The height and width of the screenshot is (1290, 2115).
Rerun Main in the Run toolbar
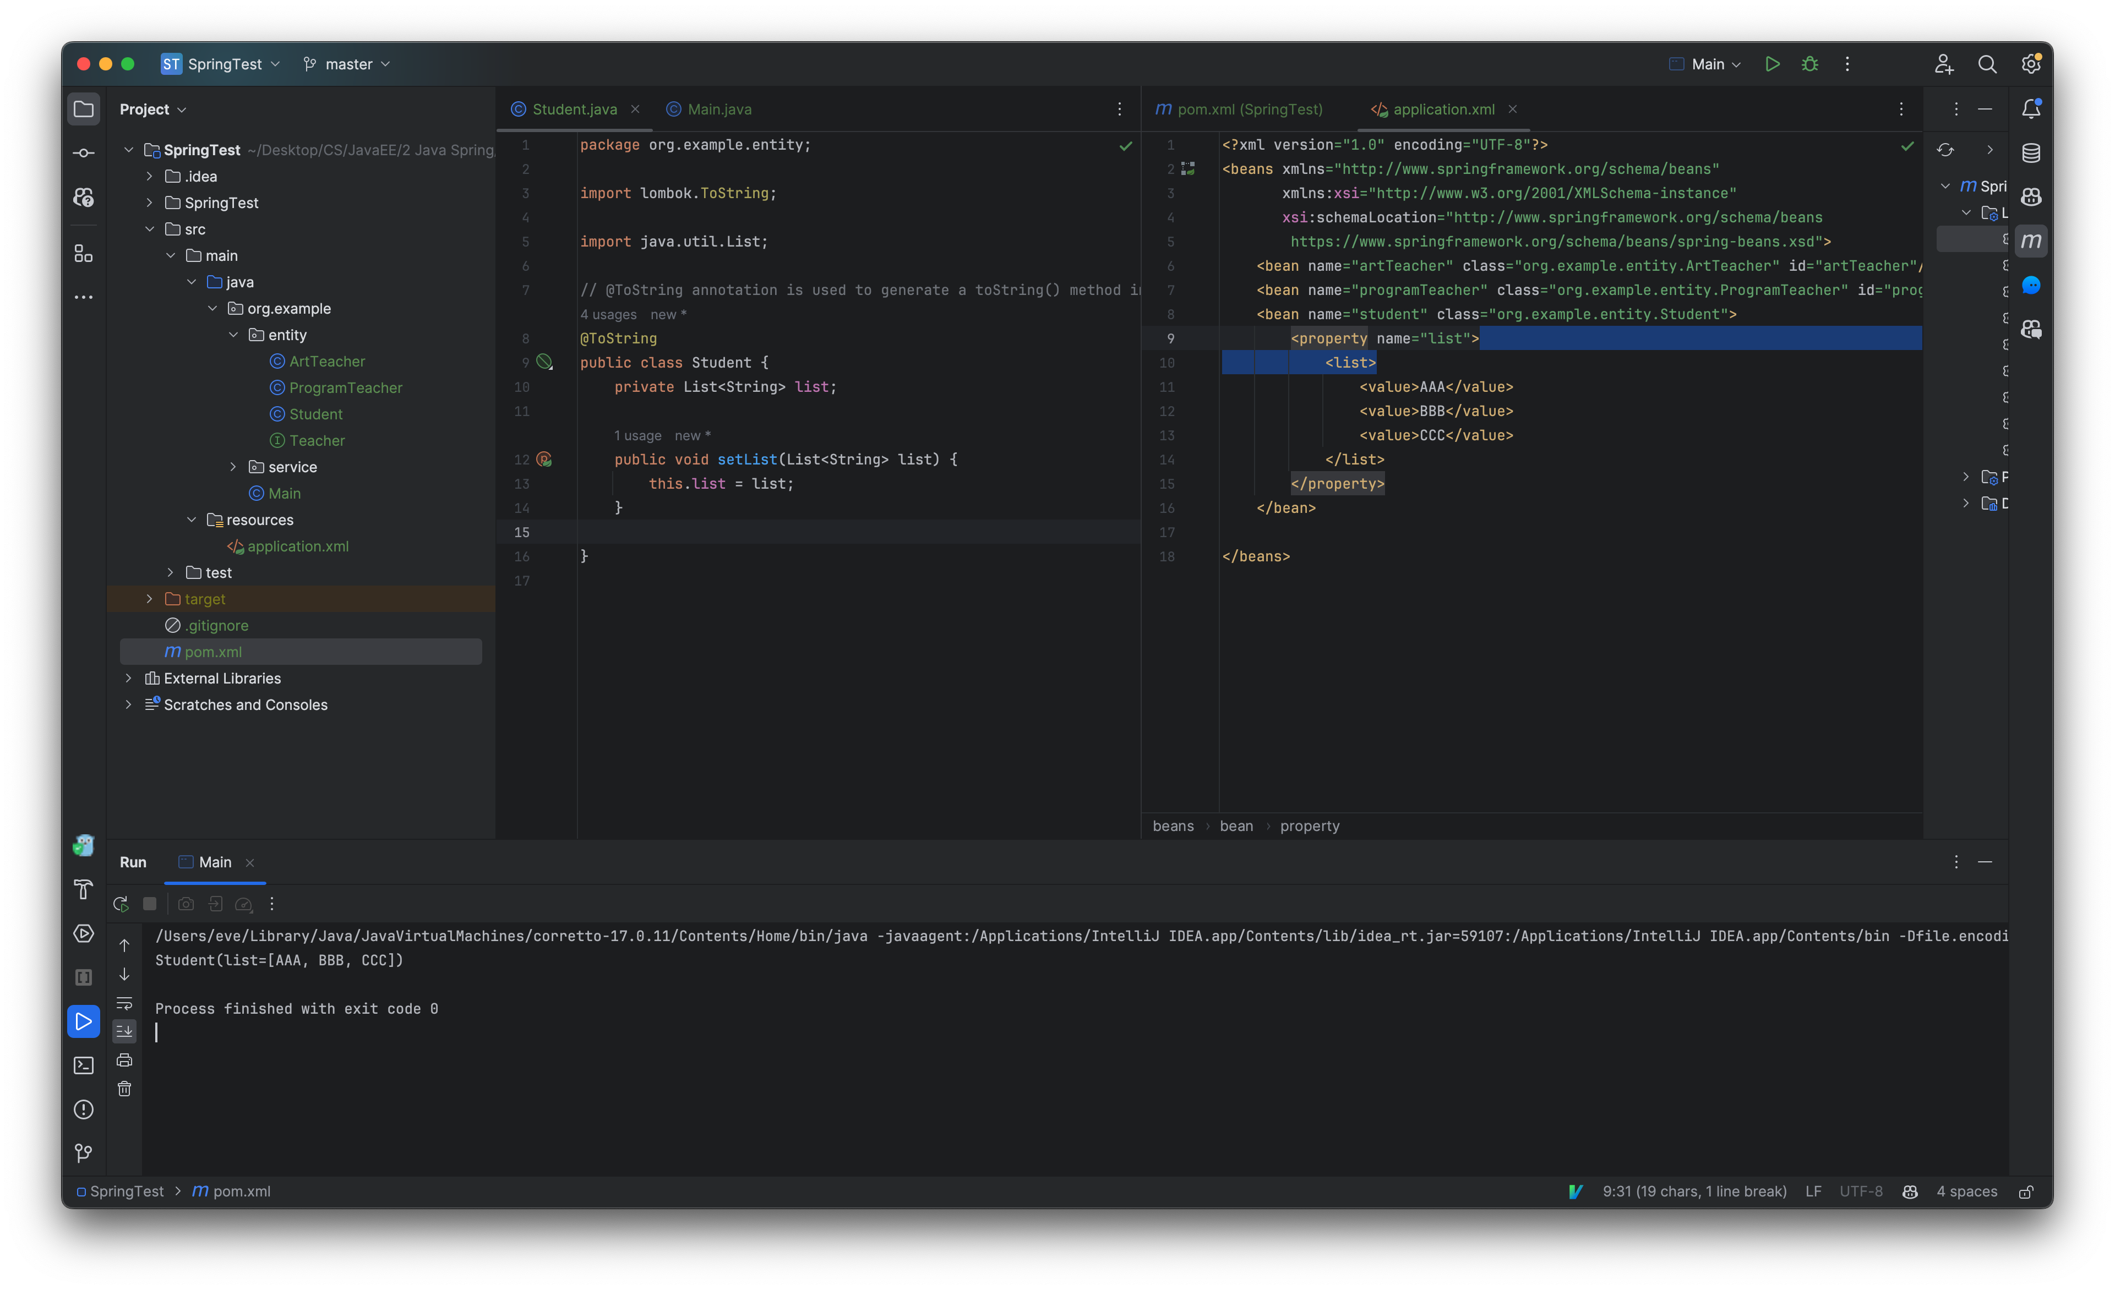[x=121, y=904]
